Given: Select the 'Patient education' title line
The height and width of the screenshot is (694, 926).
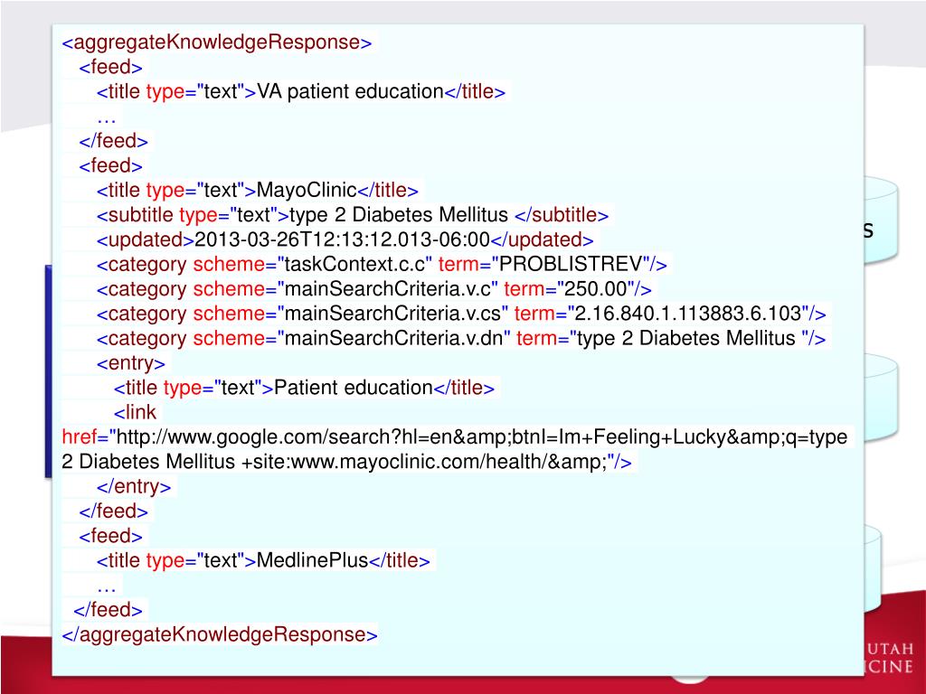Looking at the screenshot, I should [x=304, y=389].
